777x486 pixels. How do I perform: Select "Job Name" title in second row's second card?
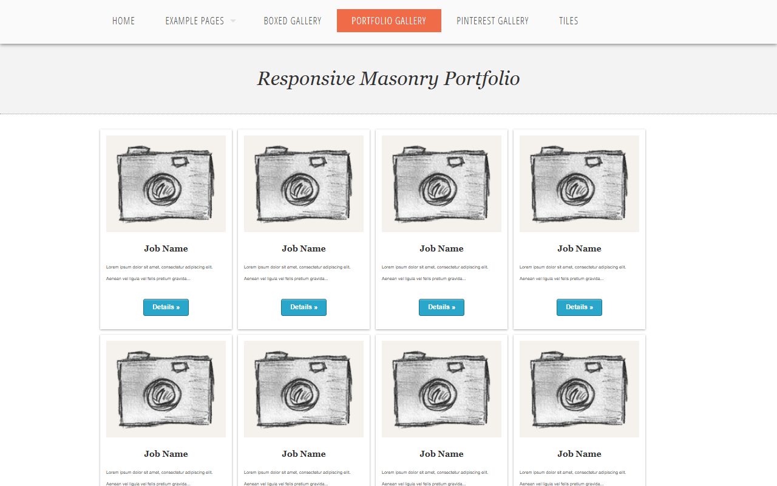tap(304, 454)
